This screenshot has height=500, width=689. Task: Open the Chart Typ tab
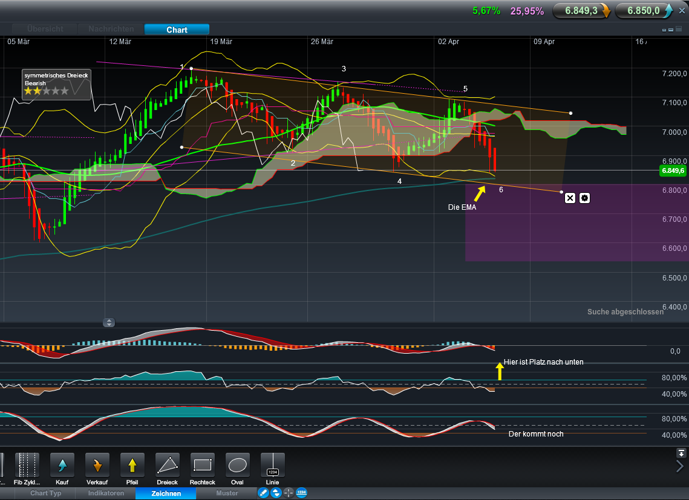coord(46,493)
